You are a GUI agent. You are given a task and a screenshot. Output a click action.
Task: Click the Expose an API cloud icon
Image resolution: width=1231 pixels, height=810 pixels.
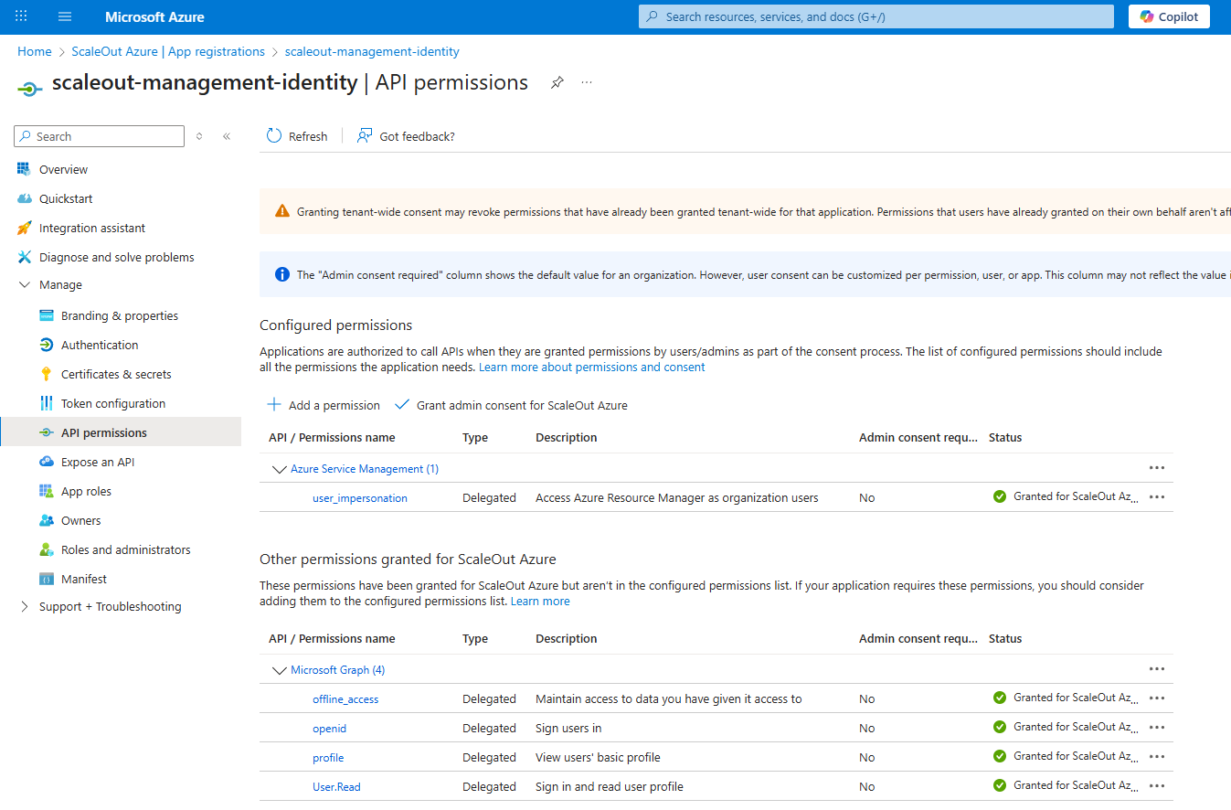47,462
